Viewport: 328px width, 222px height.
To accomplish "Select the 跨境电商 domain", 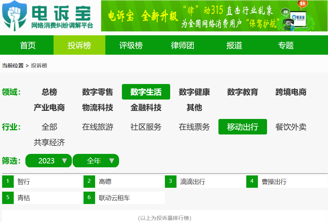I will pos(291,92).
